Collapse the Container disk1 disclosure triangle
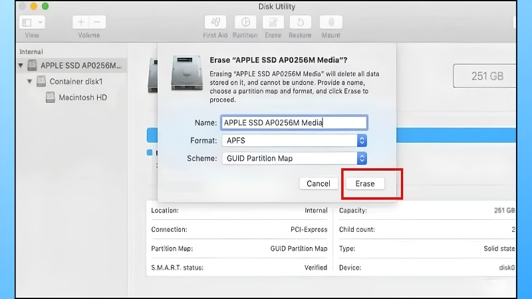 tap(30, 81)
